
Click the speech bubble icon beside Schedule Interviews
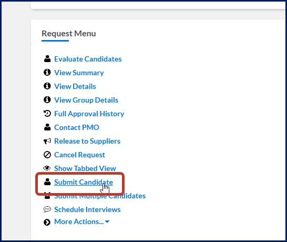47,209
